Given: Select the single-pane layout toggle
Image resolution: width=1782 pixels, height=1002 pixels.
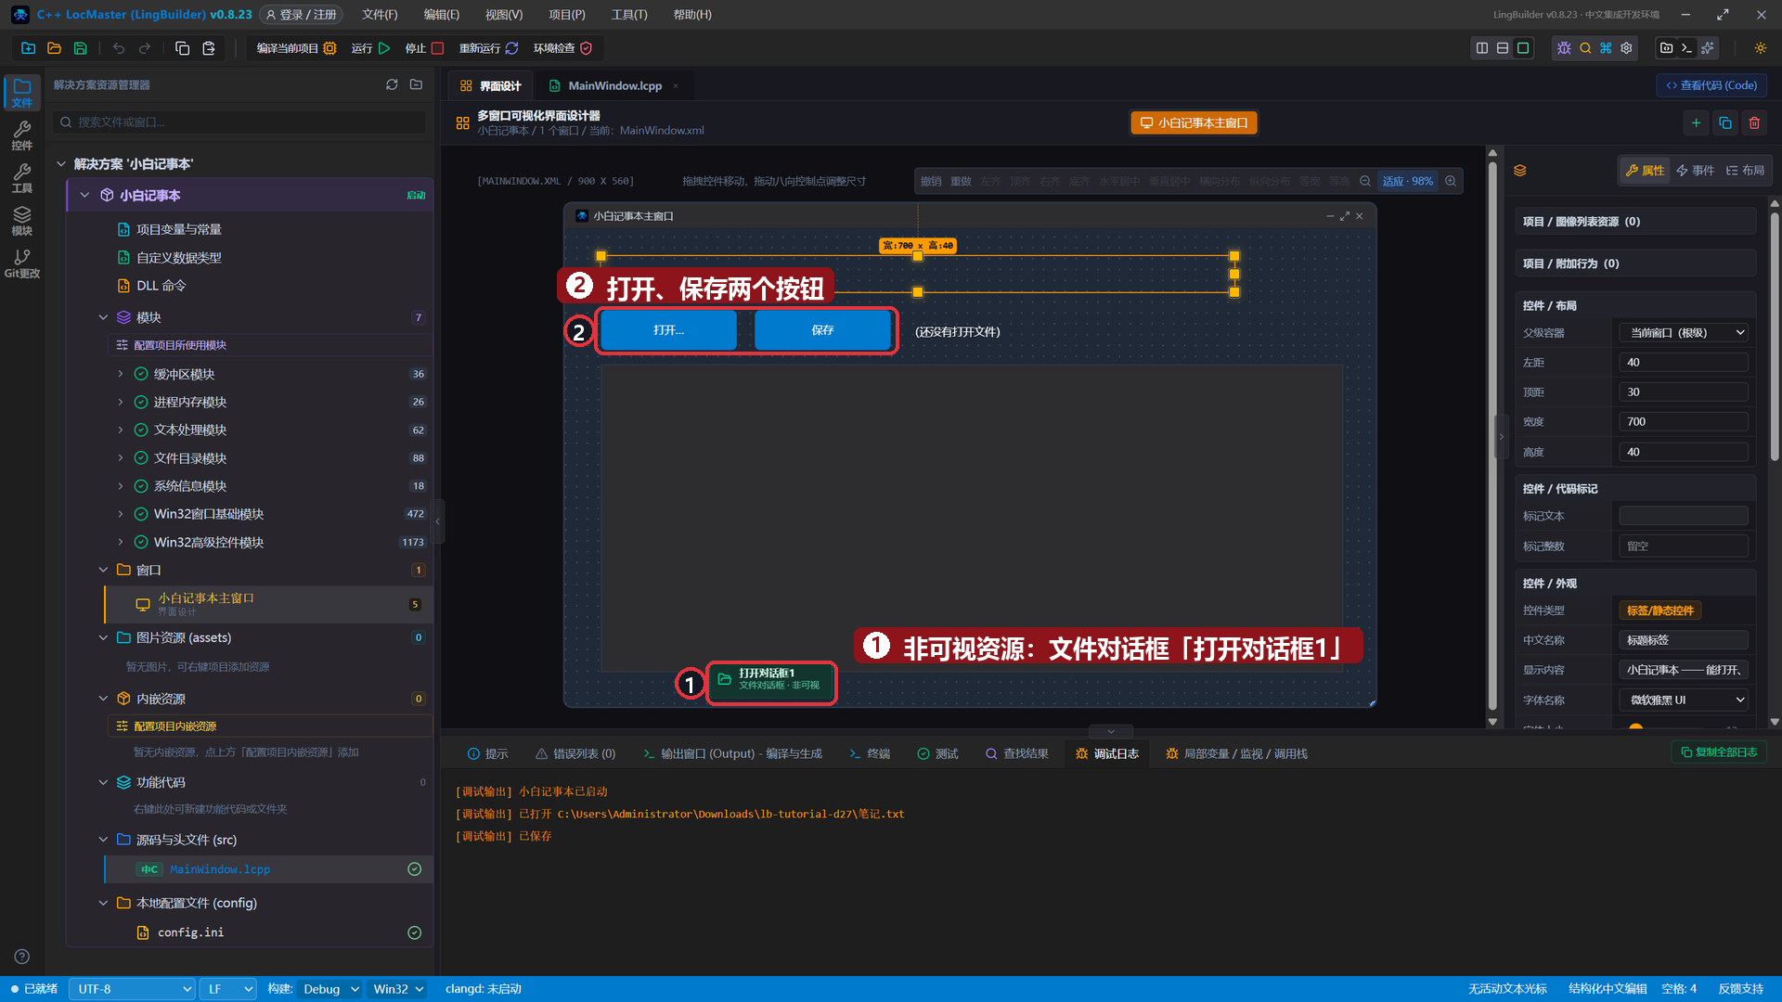Looking at the screenshot, I should (x=1523, y=48).
